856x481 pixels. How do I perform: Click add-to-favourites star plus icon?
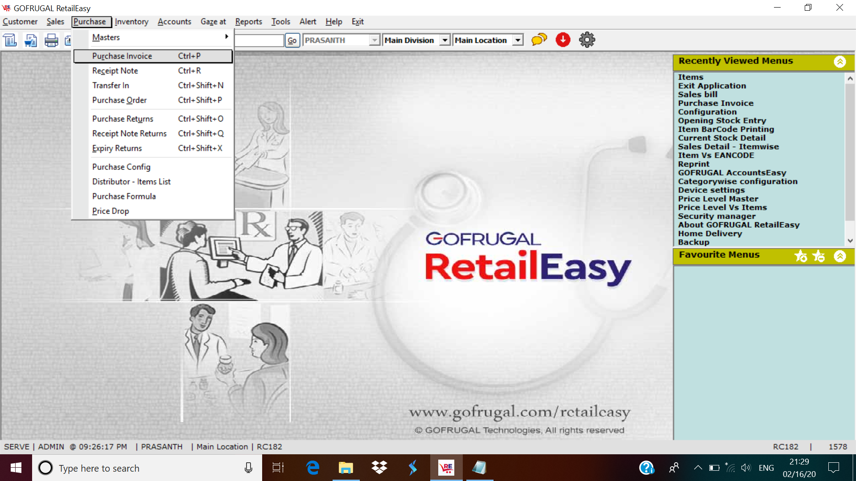[x=801, y=256]
